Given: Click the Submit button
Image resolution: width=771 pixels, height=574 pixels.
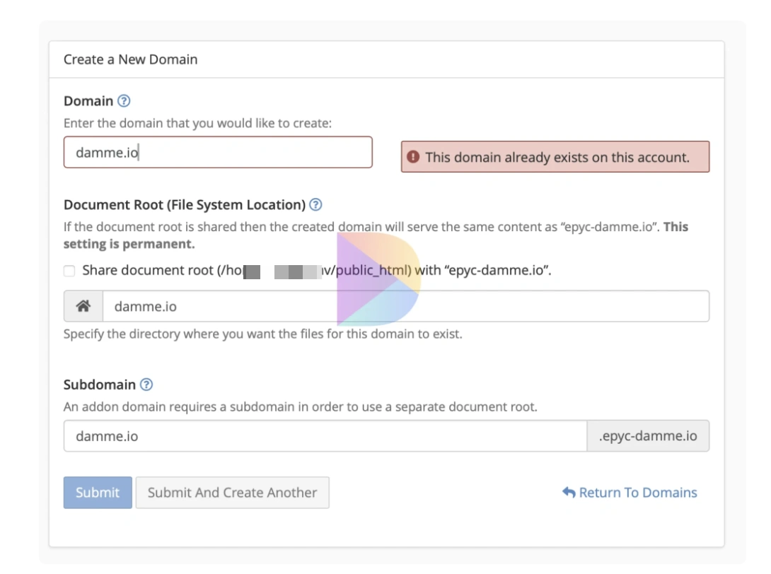Looking at the screenshot, I should point(98,493).
